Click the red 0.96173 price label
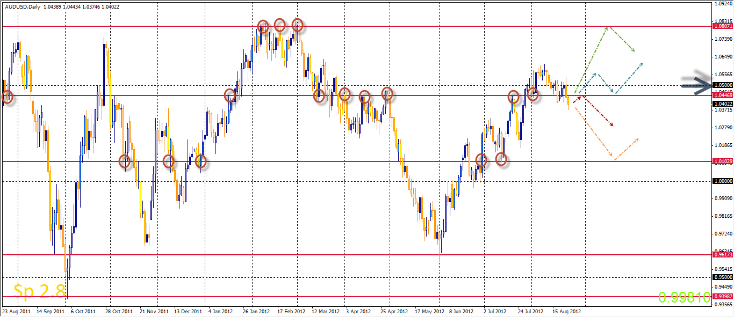Viewport: 734px width, 317px height. pos(722,255)
